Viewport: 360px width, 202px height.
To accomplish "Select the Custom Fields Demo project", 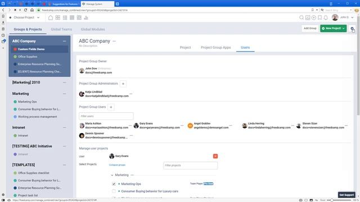I will coord(39,49).
